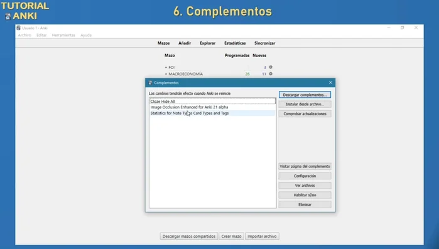This screenshot has height=249, width=439.
Task: Click Añadir in the top bar
Action: click(x=185, y=43)
